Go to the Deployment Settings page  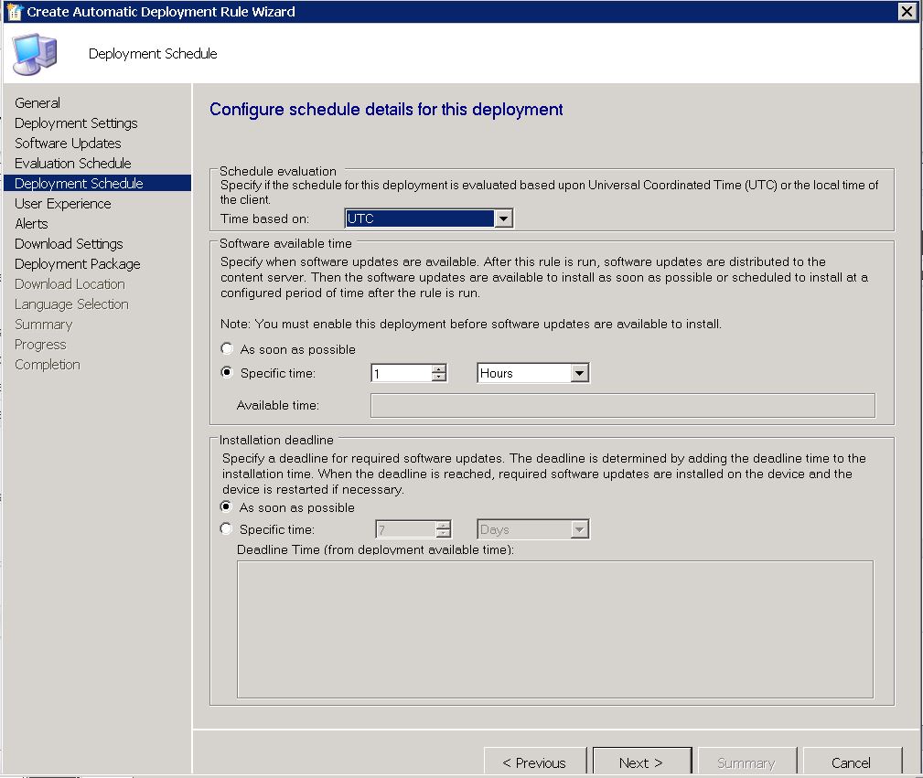76,123
